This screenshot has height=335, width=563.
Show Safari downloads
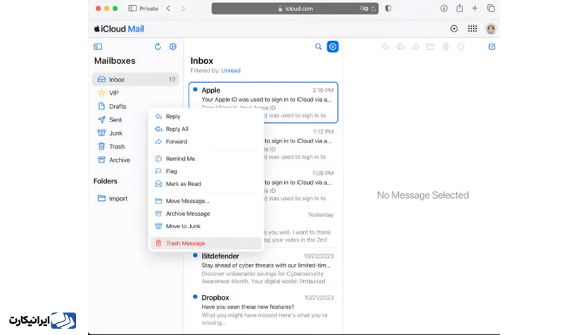point(444,8)
